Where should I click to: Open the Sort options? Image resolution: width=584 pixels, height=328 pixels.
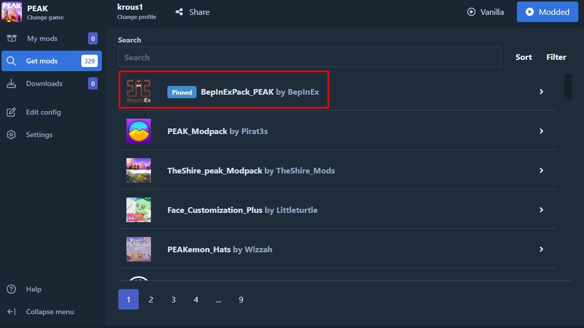click(523, 57)
